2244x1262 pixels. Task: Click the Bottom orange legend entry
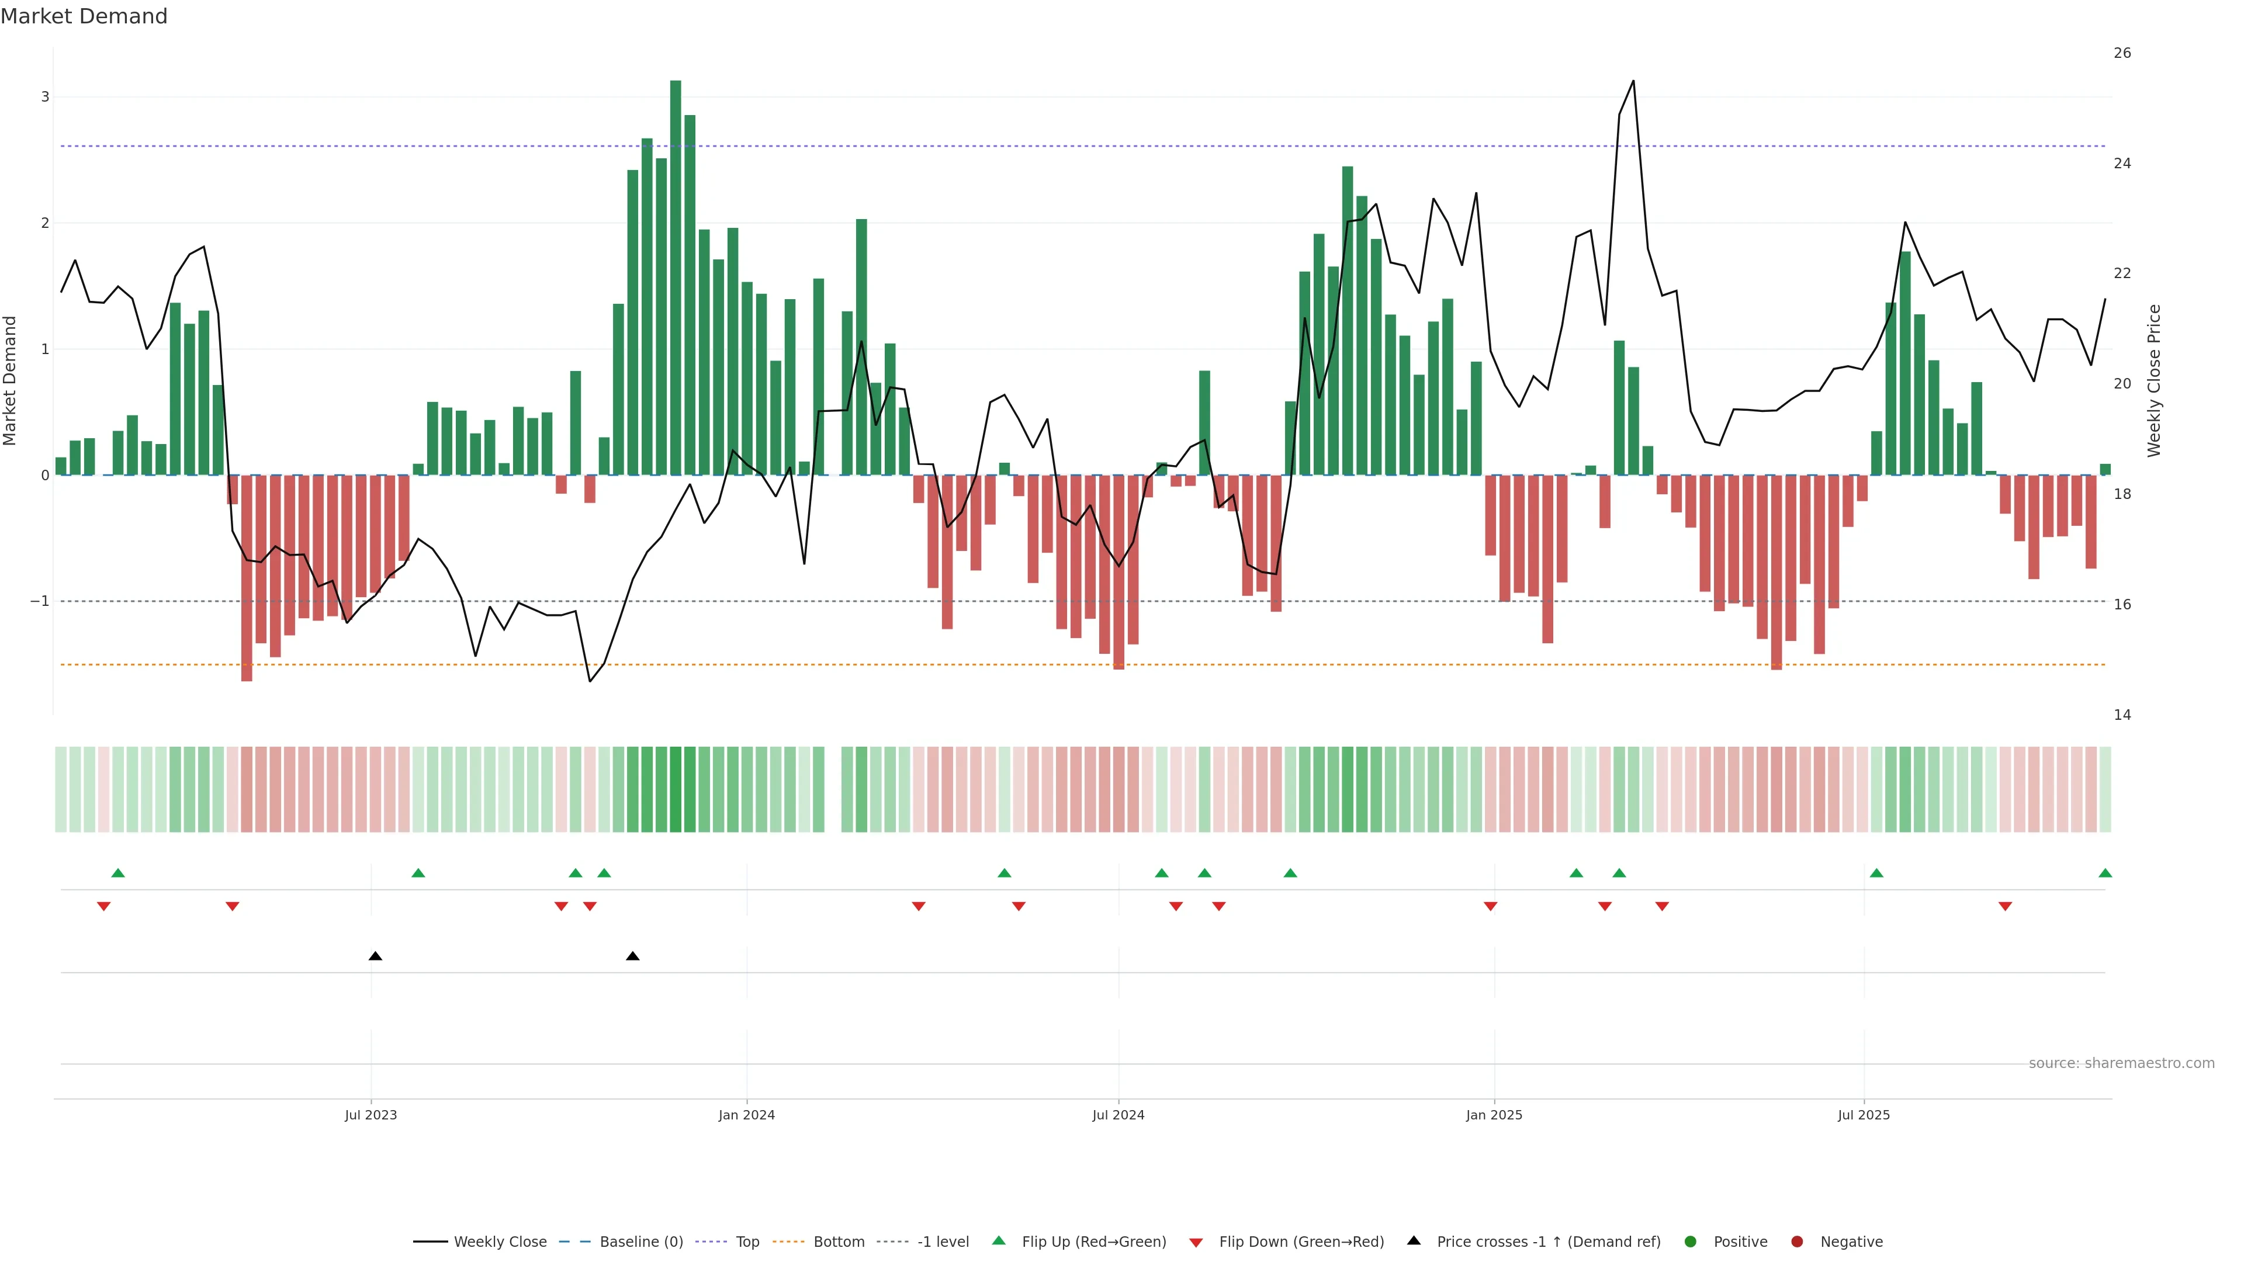tap(838, 1241)
